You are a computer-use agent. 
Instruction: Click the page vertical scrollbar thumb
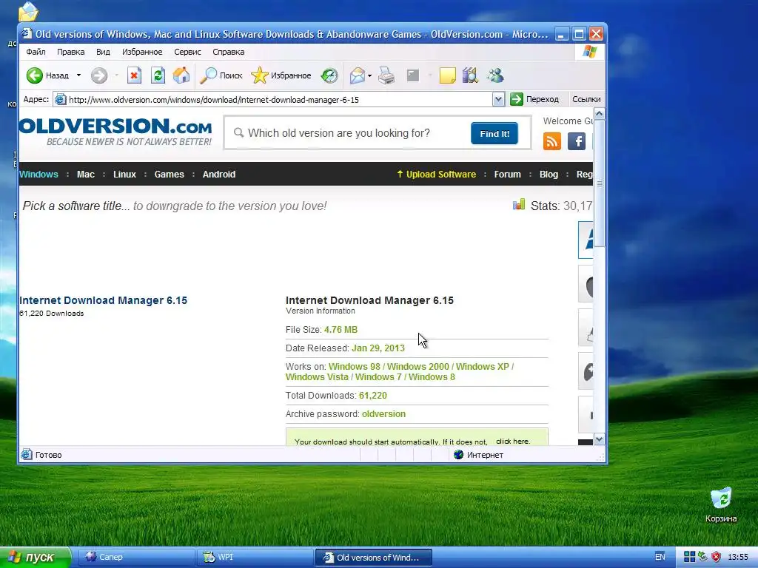(599, 183)
